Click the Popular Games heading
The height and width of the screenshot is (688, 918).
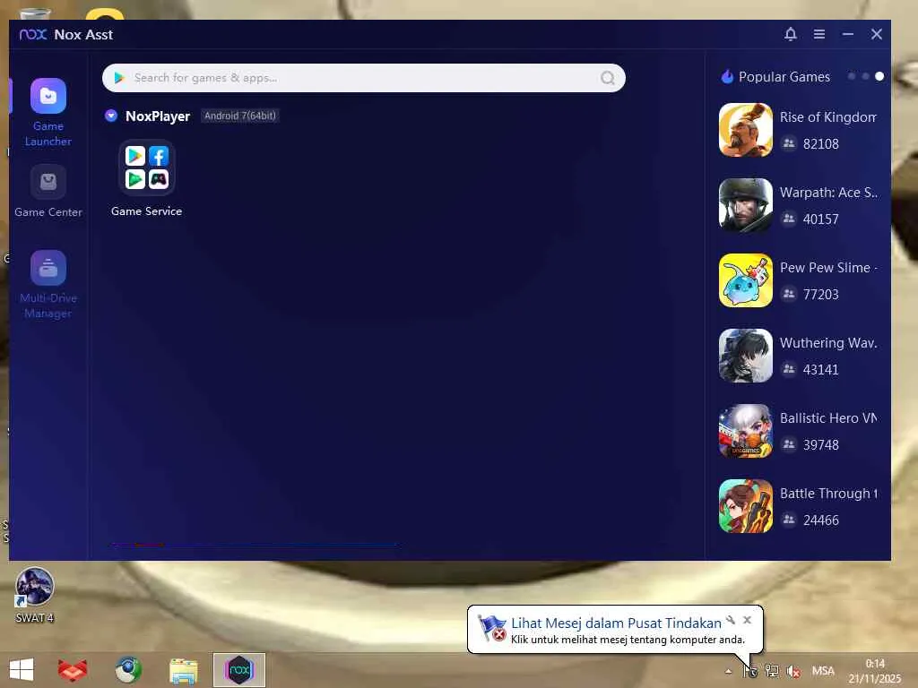tap(784, 77)
